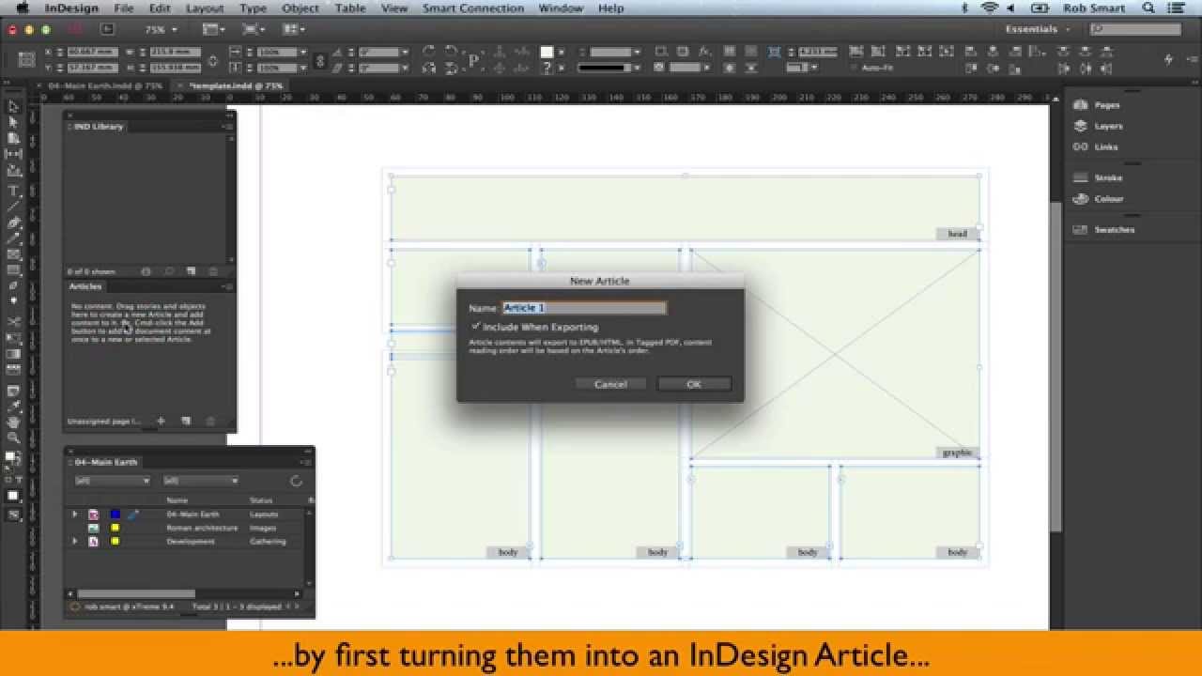Open the Screen Mode dropdown in application bar
1202x676 pixels.
coord(254,30)
